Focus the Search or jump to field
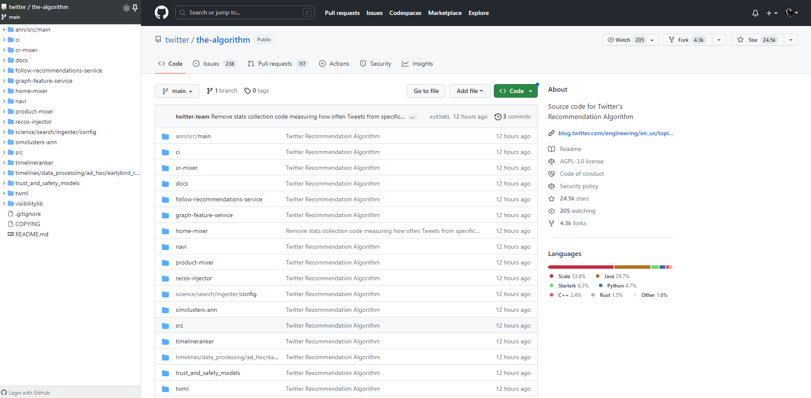Image resolution: width=811 pixels, height=398 pixels. coord(245,12)
